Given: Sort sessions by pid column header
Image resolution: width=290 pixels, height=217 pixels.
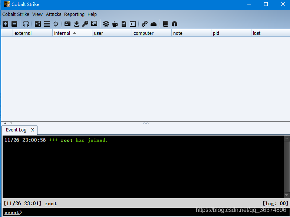Looking at the screenshot, I should (x=231, y=33).
